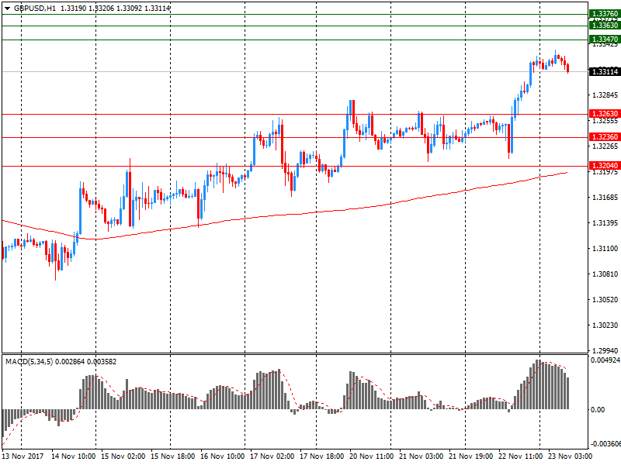Click the current price label 1.33114
This screenshot has height=465, width=621.
tap(605, 71)
